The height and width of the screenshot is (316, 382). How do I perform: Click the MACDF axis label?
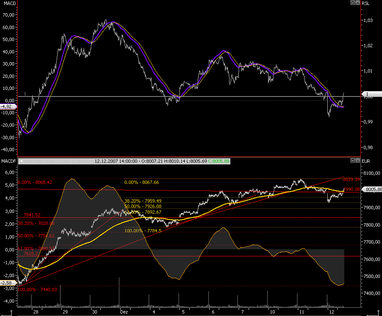pos(9,161)
